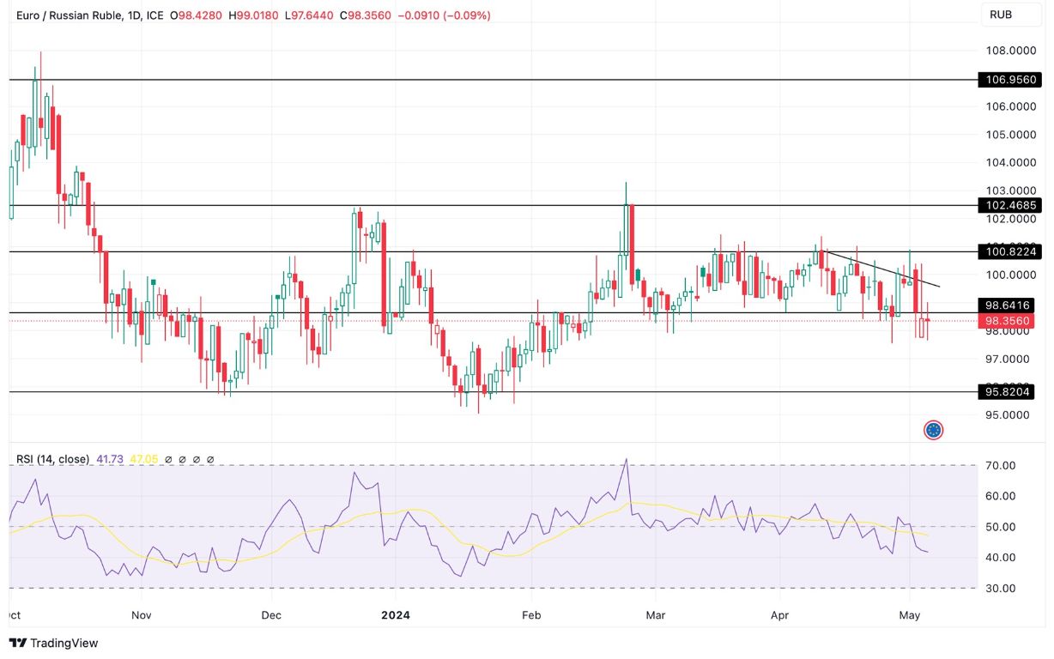The image size is (1054, 659).
Task: Click the round red-and-blue event marker icon
Action: [x=934, y=430]
